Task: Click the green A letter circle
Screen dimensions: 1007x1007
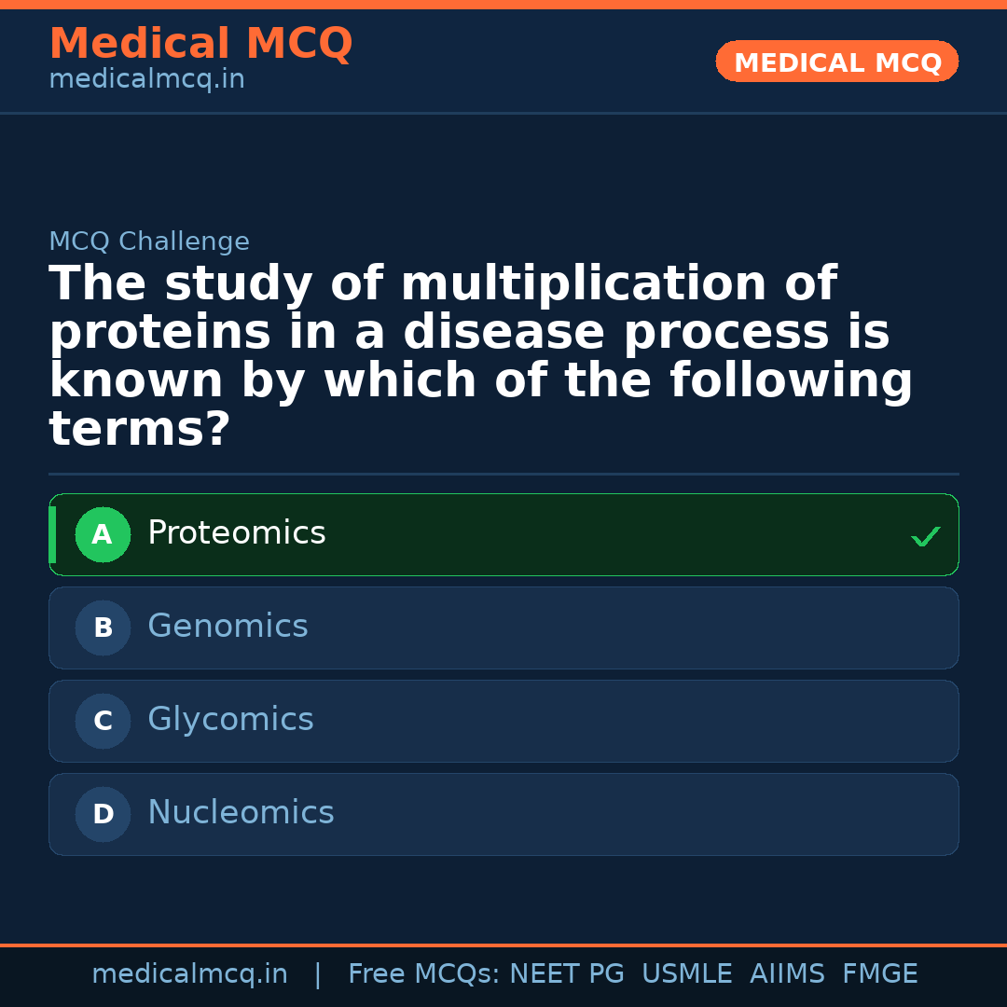Action: click(103, 535)
